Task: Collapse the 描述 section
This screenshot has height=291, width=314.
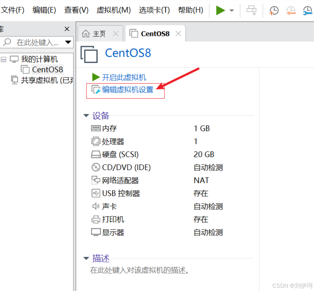Action: point(86,258)
